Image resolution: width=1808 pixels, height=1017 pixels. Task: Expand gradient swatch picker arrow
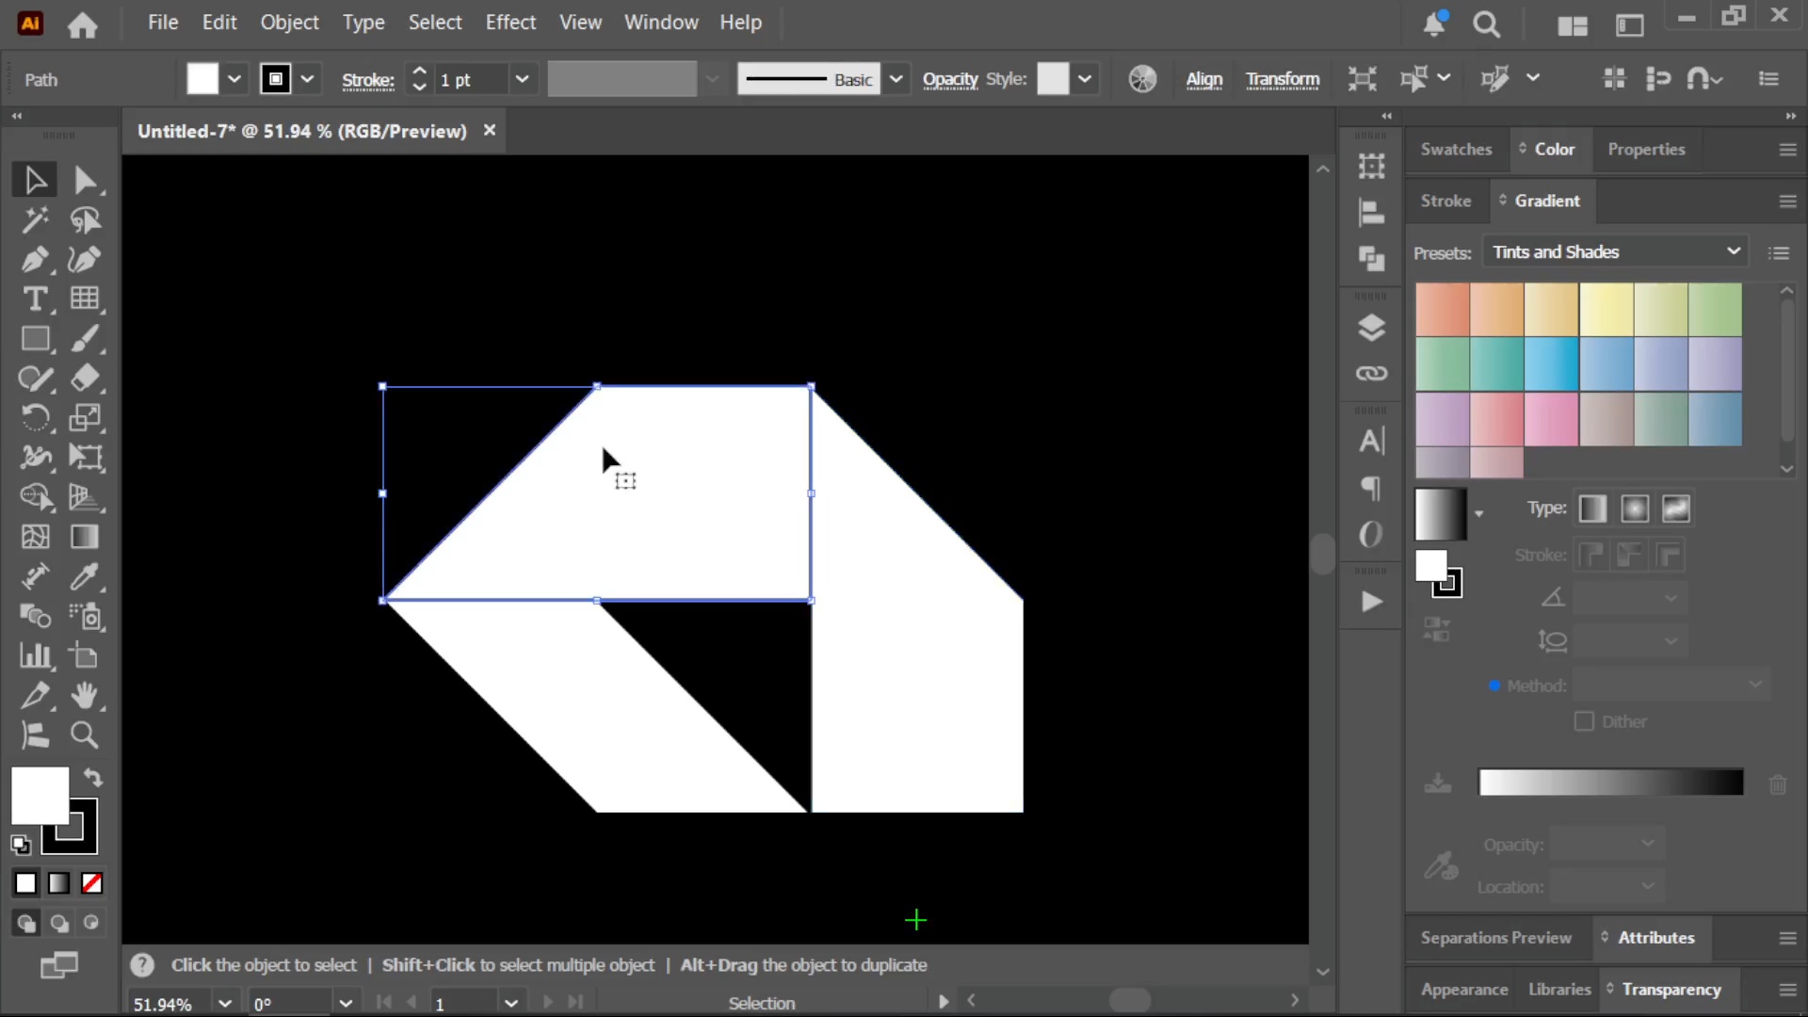coord(1478,514)
